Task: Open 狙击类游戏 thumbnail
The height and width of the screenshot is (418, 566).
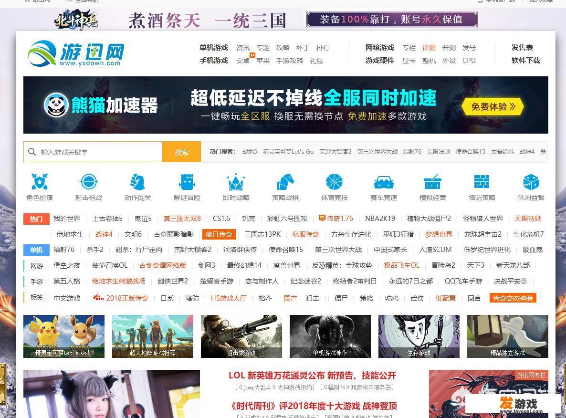Action: tap(241, 336)
